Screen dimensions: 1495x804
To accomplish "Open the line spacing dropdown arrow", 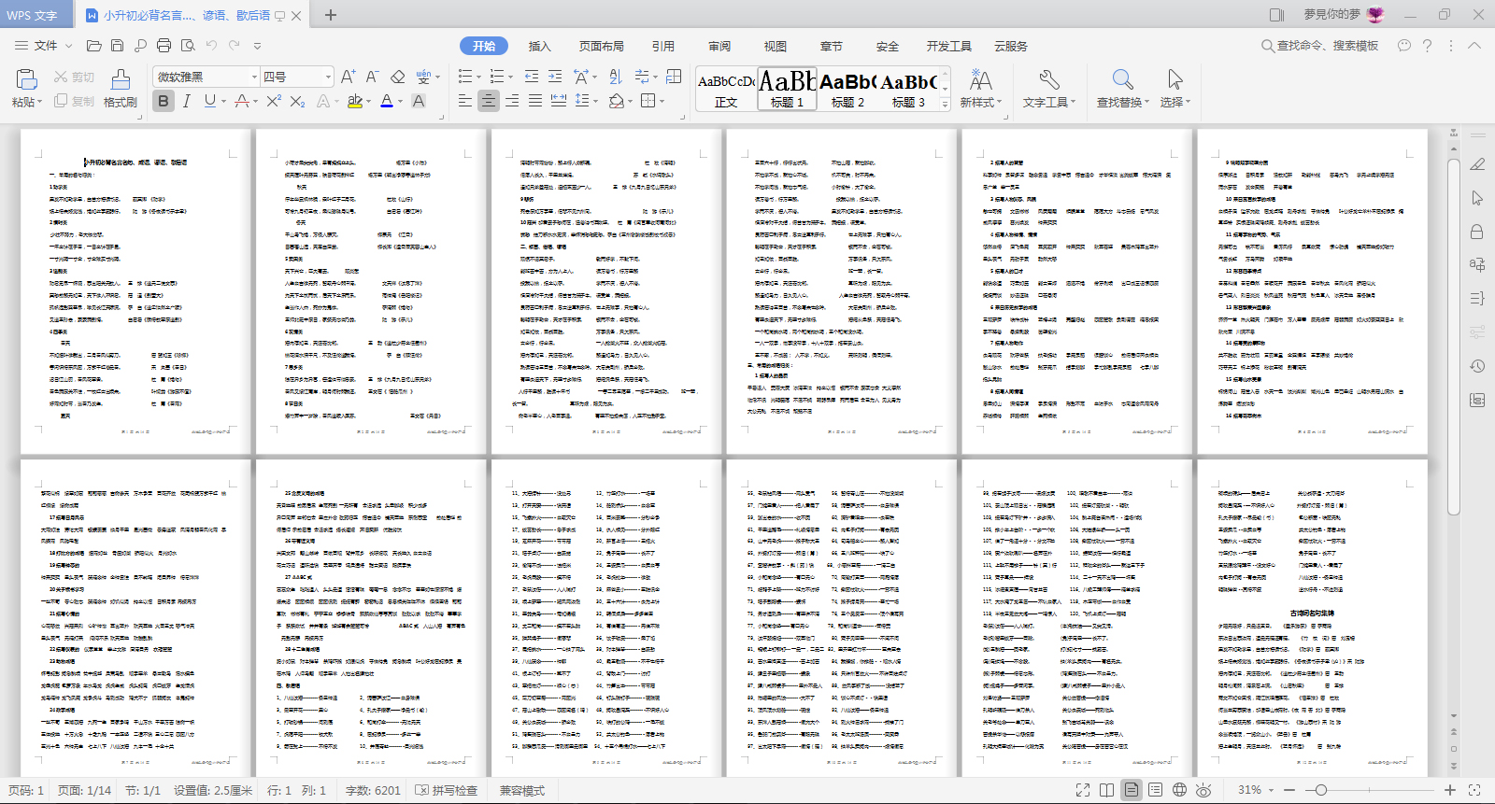I will pyautogui.click(x=595, y=102).
